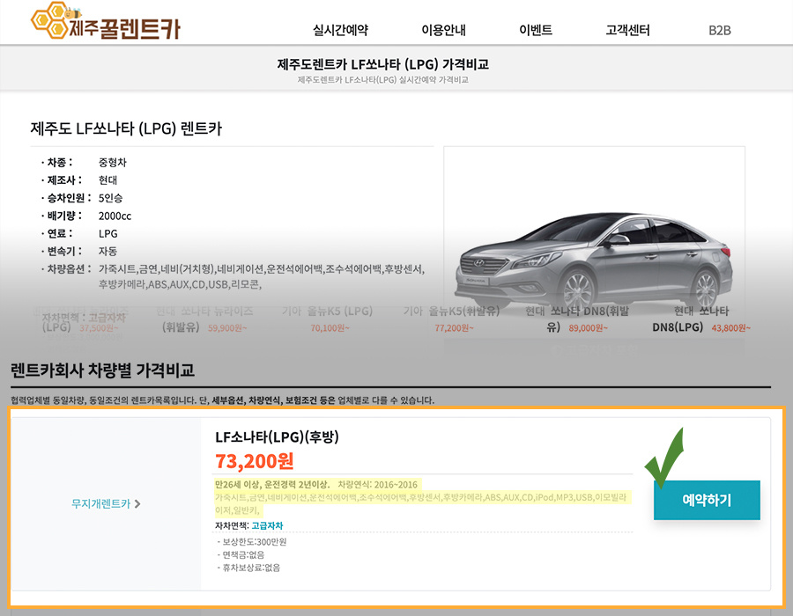
Task: Click the 렌트카회사 차량별 가격비교 heading
Action: coord(103,370)
